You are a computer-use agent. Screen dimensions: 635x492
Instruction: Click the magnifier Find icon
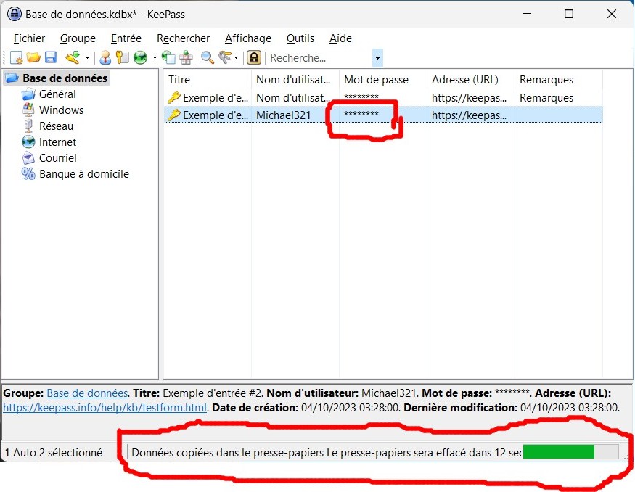click(208, 58)
